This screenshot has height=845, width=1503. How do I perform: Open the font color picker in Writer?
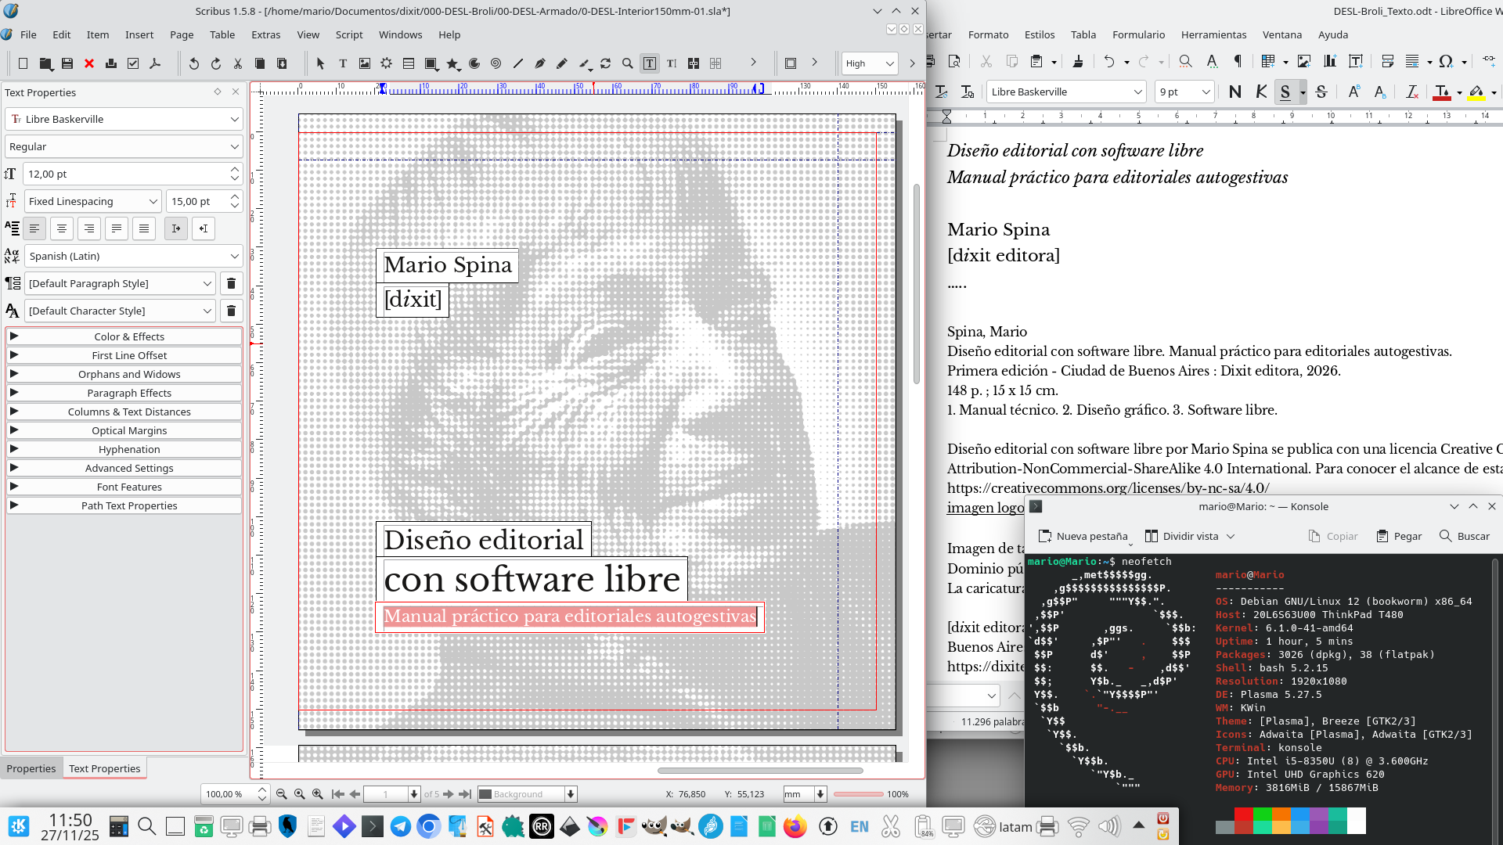click(1458, 92)
